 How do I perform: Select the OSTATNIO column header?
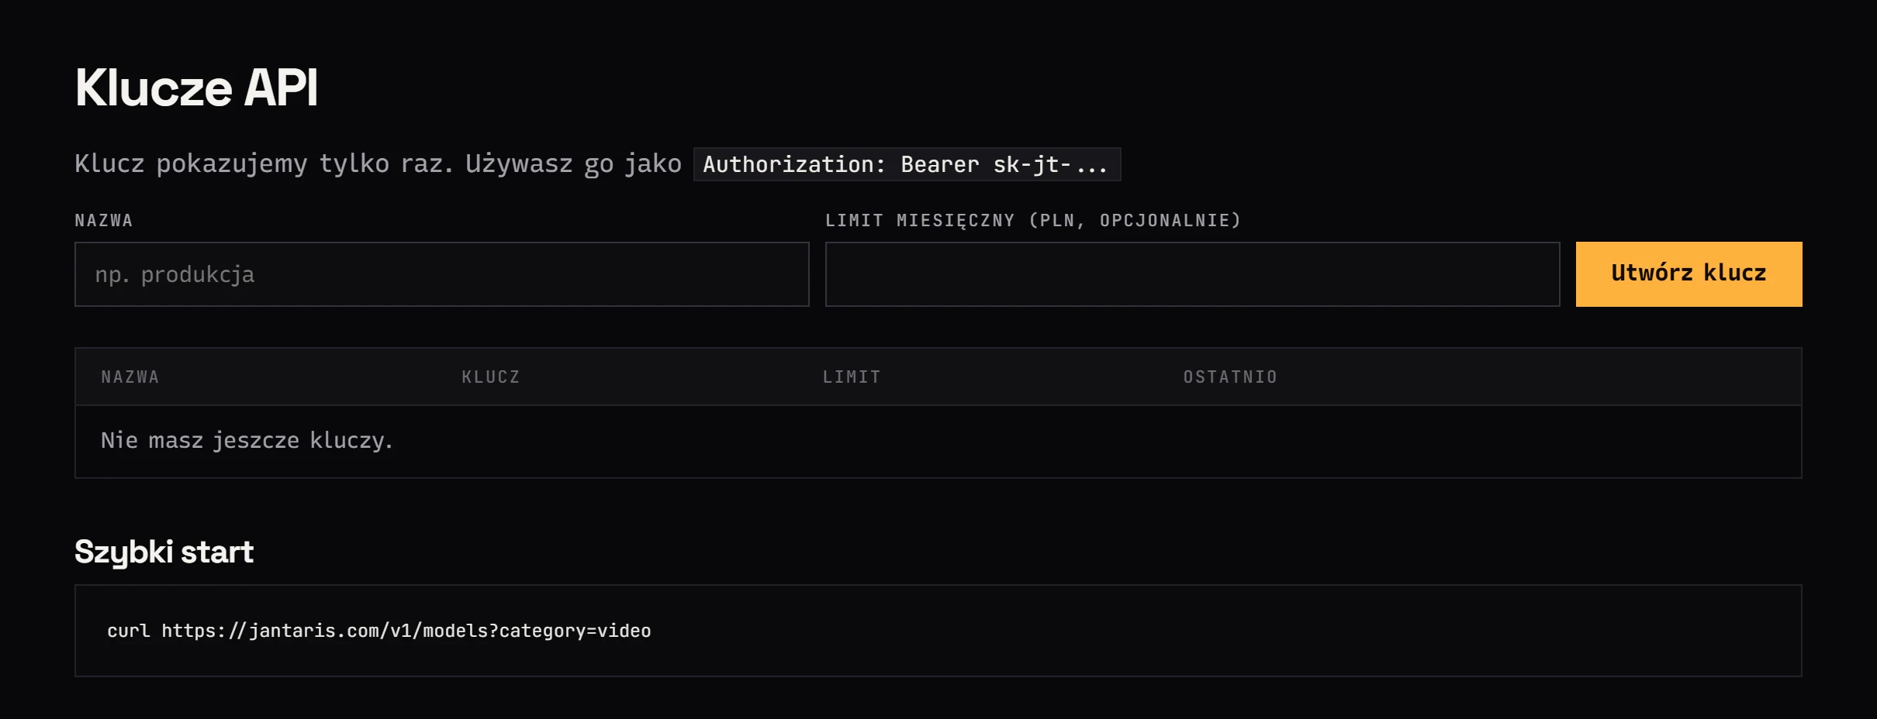click(x=1230, y=377)
